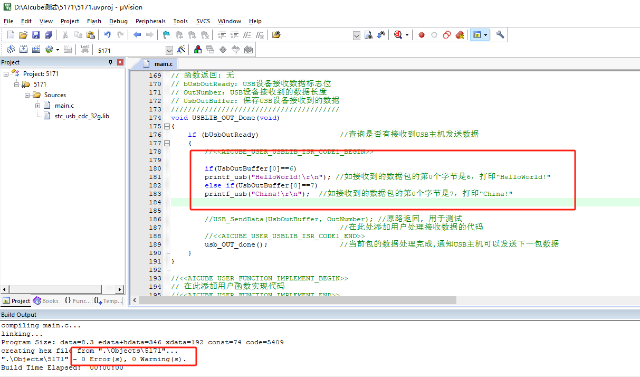
Task: Click the Pack Installer icon in the build toolbar
Action: coord(249,50)
